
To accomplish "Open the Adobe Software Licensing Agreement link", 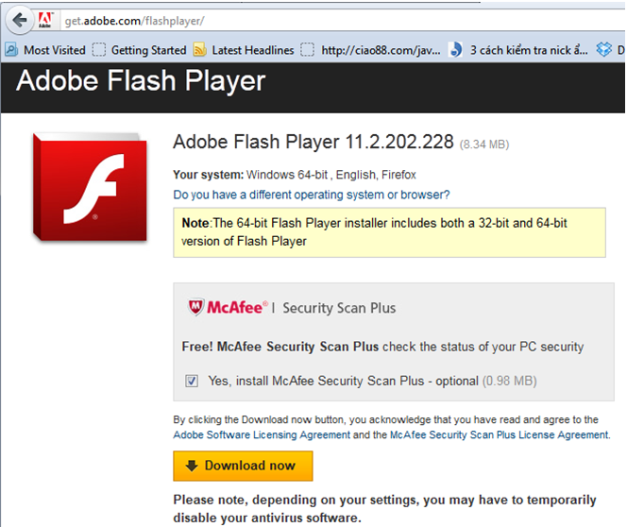I will tap(262, 434).
